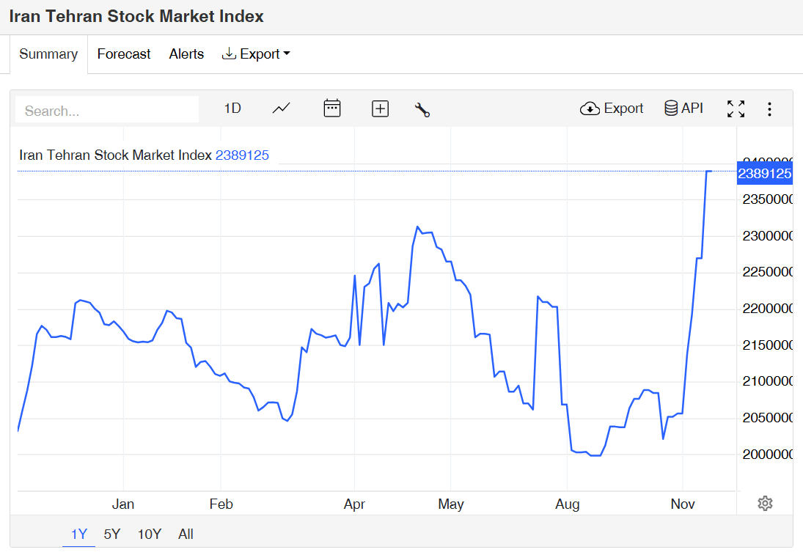The width and height of the screenshot is (803, 555).
Task: Expand the Export dropdown in tab bar
Action: tap(256, 54)
